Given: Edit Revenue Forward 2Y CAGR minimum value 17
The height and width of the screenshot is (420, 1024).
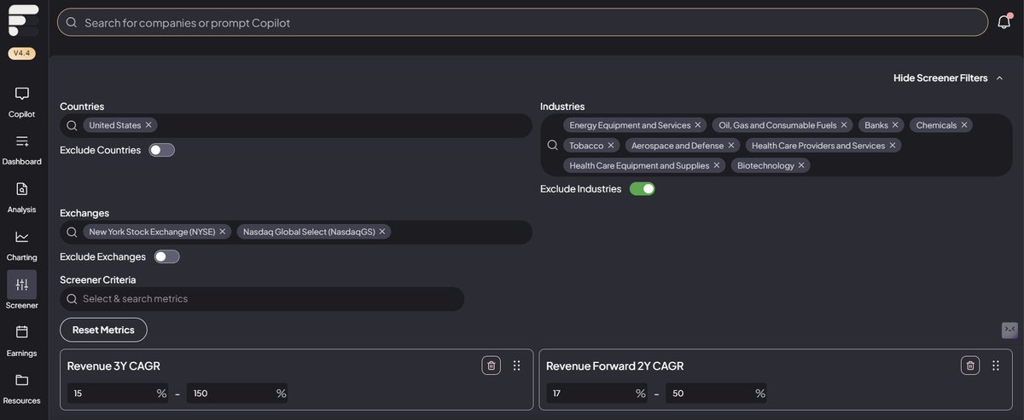Looking at the screenshot, I should click(x=596, y=394).
